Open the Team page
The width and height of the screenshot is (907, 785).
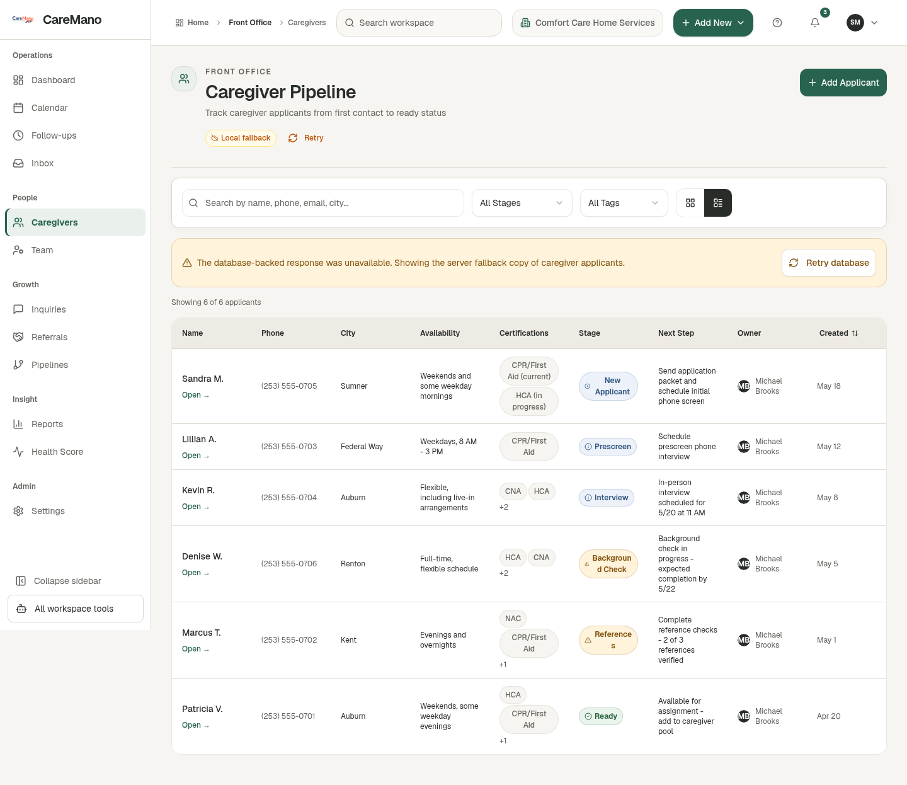pyautogui.click(x=76, y=250)
